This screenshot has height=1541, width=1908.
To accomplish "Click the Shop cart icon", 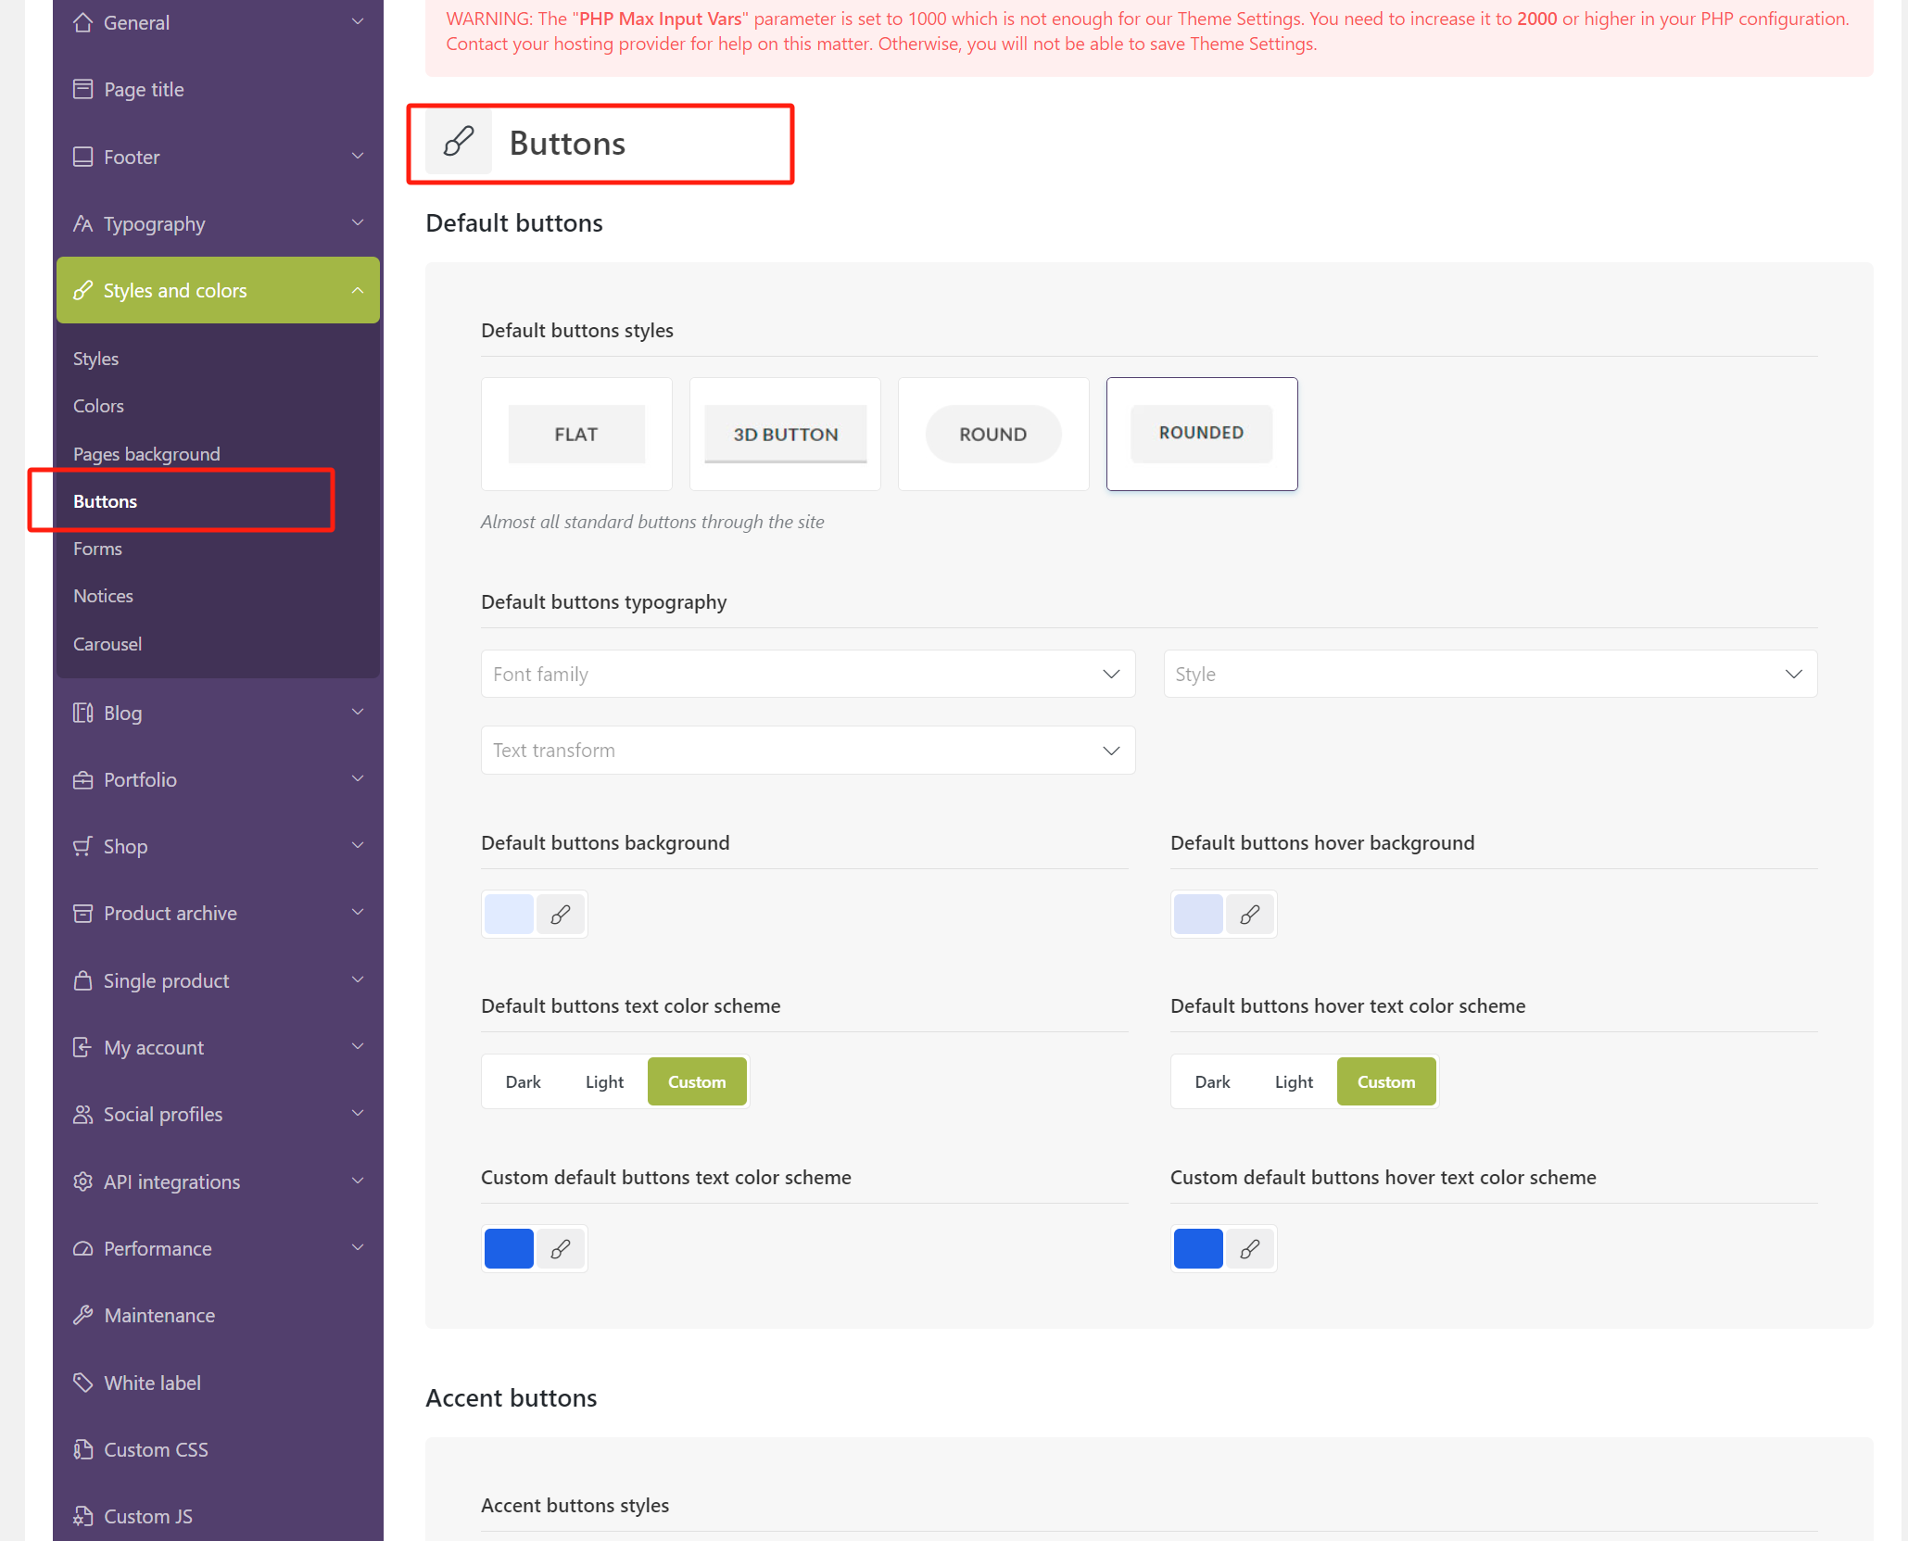I will pos(82,846).
